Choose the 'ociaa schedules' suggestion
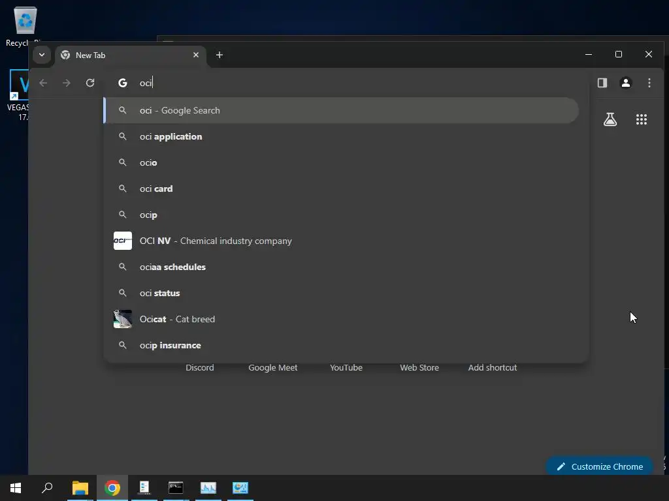Image resolution: width=669 pixels, height=501 pixels. pyautogui.click(x=341, y=267)
